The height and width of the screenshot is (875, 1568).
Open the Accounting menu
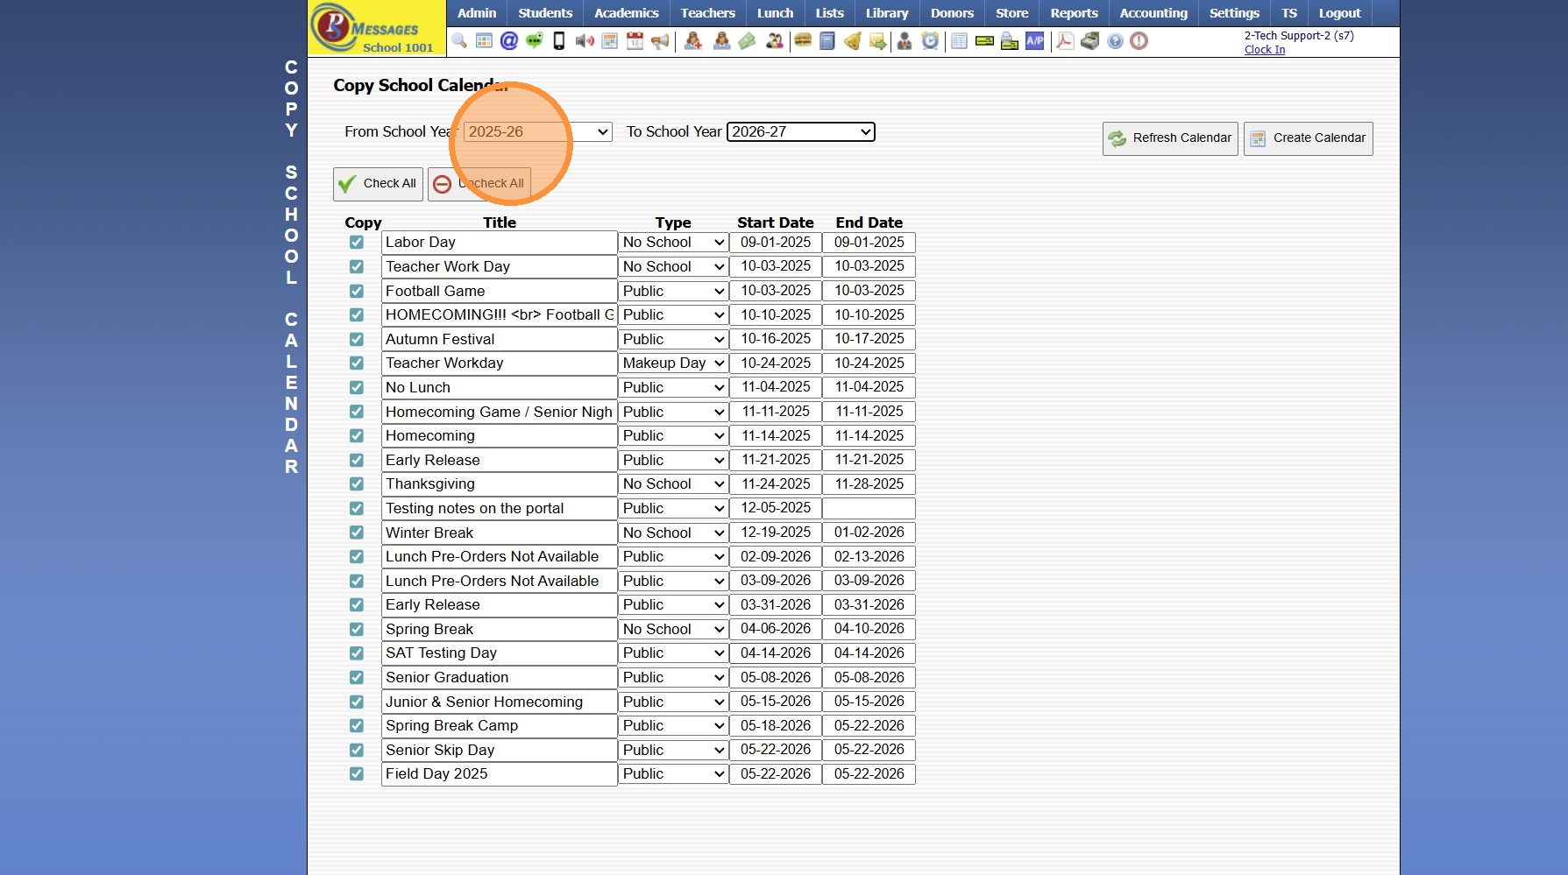(1153, 13)
